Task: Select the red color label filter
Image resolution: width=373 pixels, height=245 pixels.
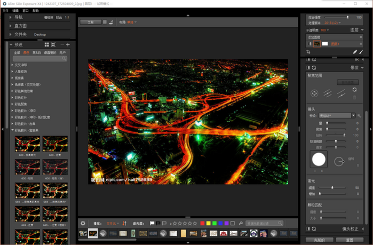Action: [x=202, y=224]
